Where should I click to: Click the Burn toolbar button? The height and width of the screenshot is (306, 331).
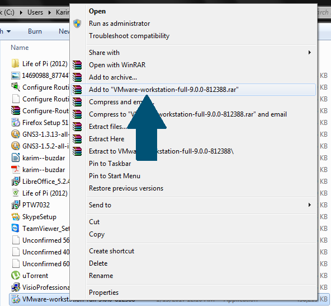click(35, 31)
